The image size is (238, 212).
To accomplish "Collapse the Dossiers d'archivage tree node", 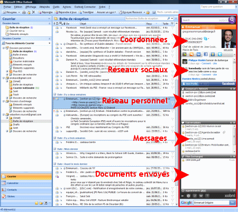I will point(3,101).
